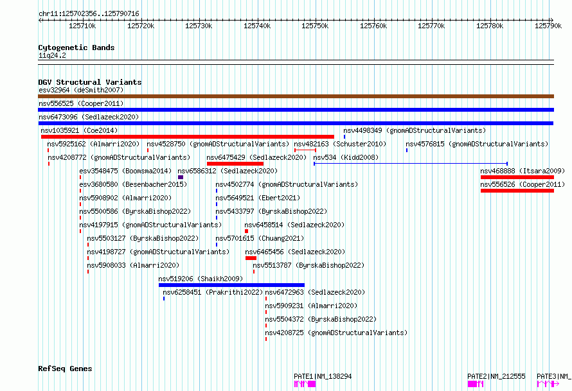This screenshot has height=391, width=572.
Task: Click nsv6586312 (Sedlazeck2020) label
Action: click(228, 171)
